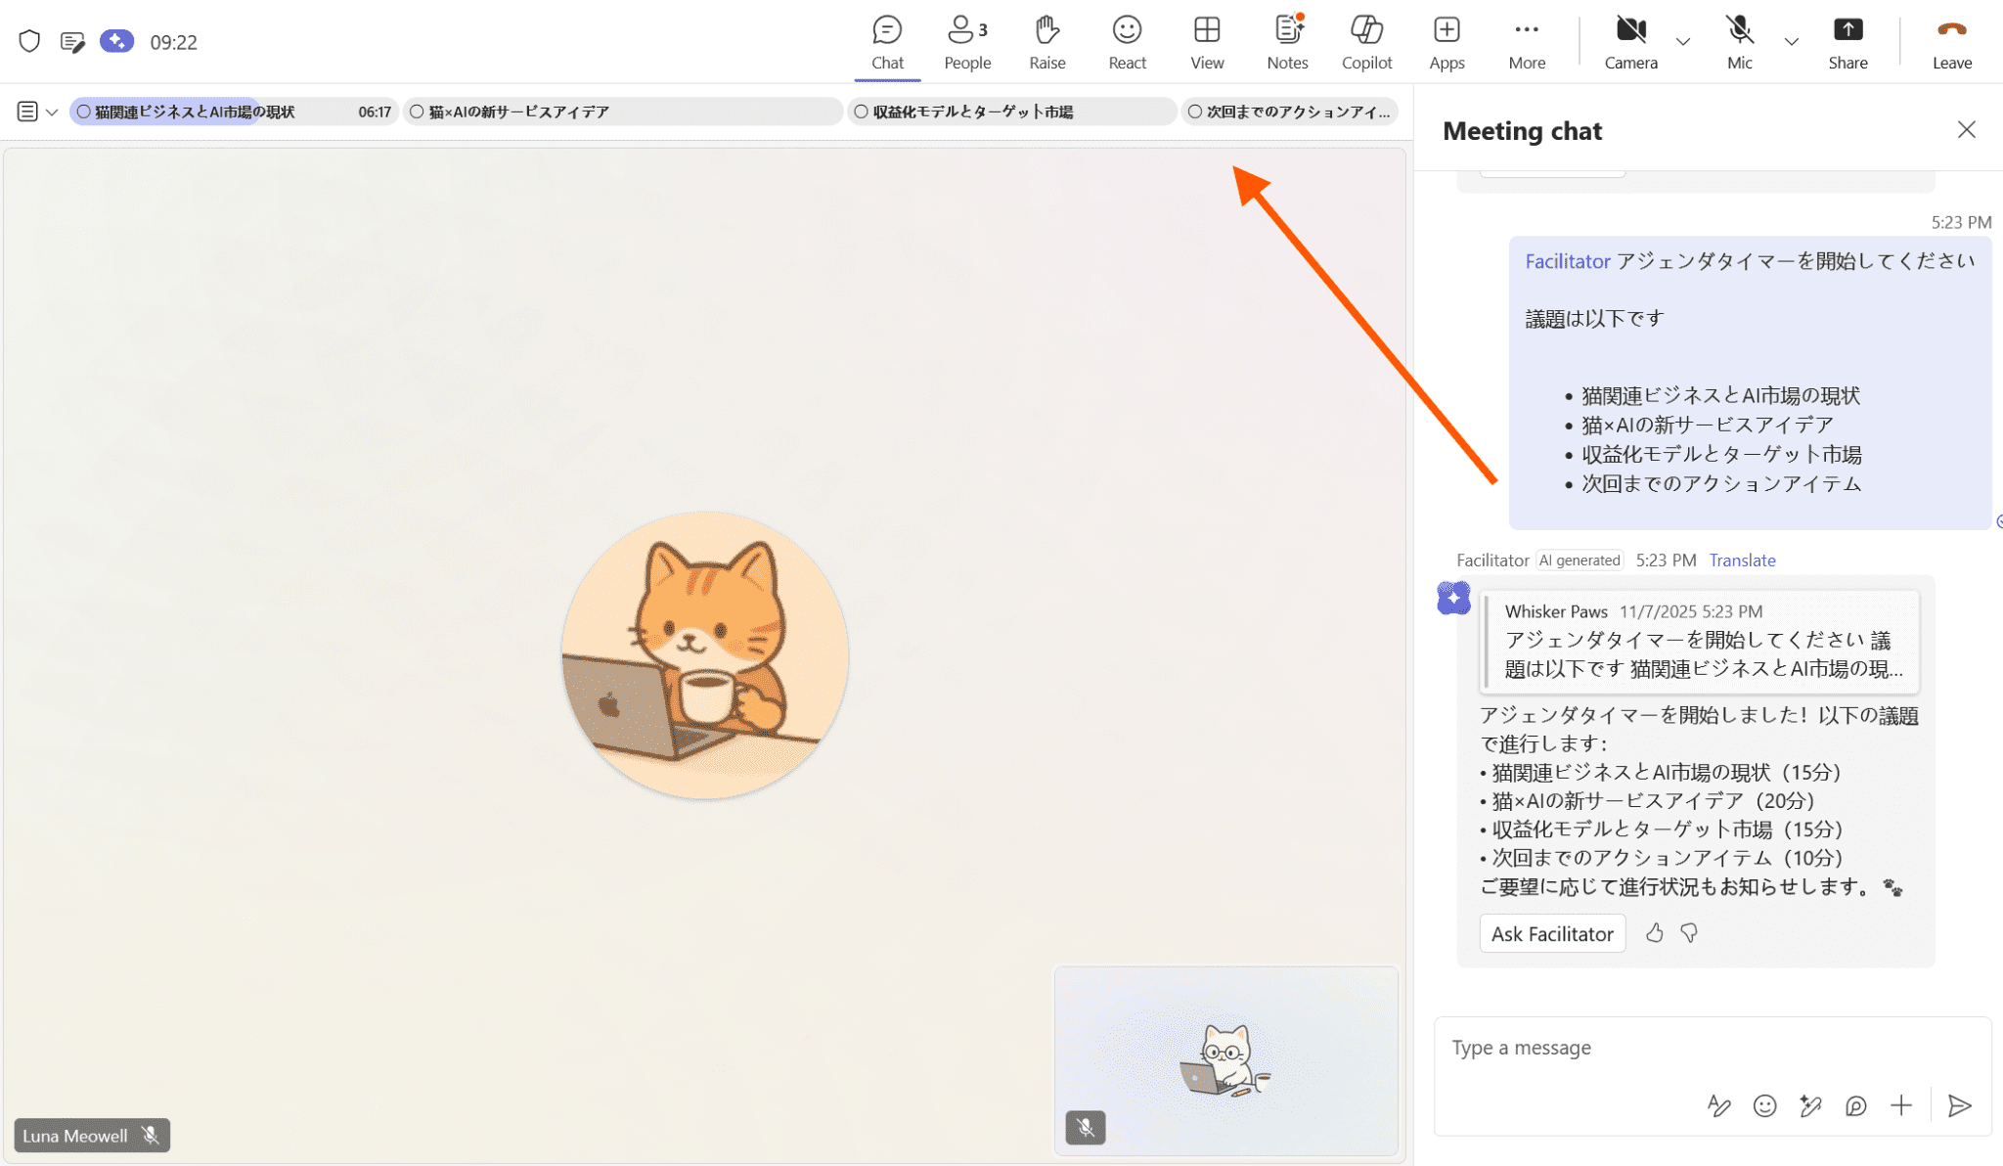Image resolution: width=2003 pixels, height=1166 pixels.
Task: Mark 猫×AIの新サービスアイデア agenda item complete
Action: tap(417, 112)
